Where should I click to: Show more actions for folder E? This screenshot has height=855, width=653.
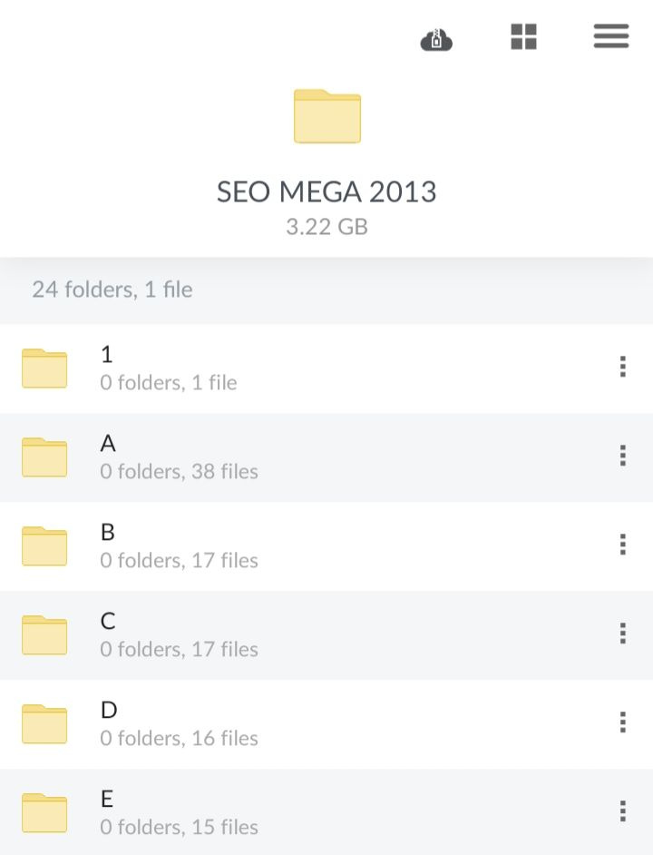point(623,811)
